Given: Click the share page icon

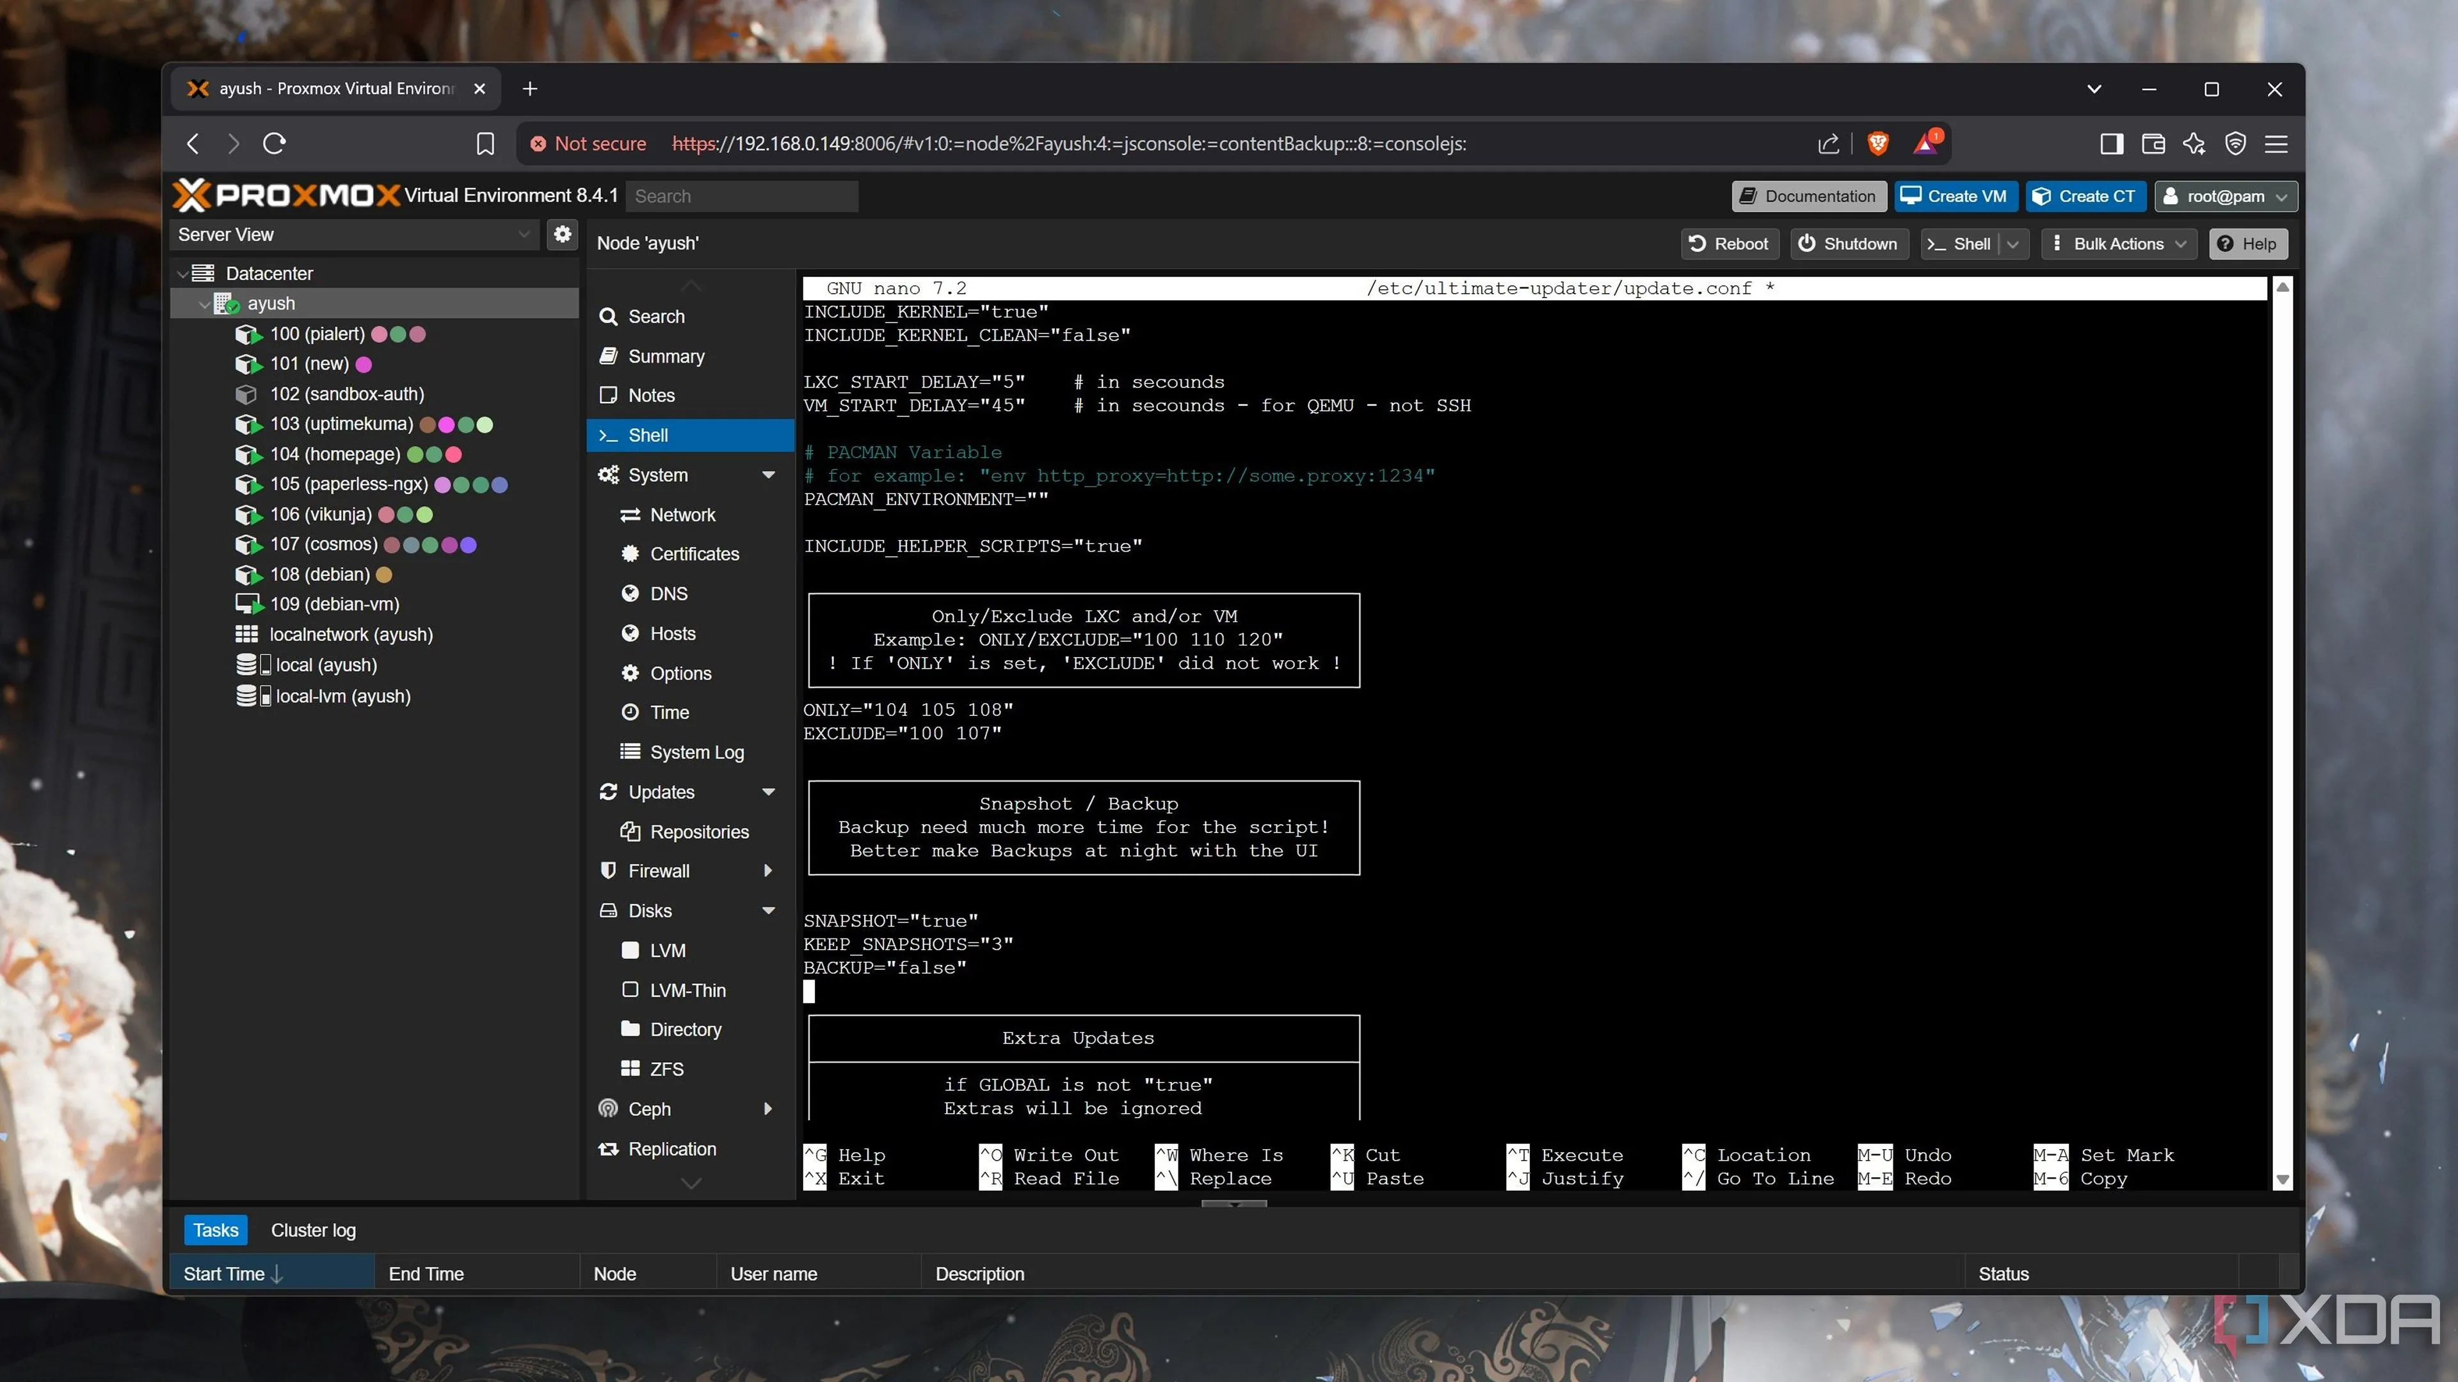Looking at the screenshot, I should tap(1828, 144).
